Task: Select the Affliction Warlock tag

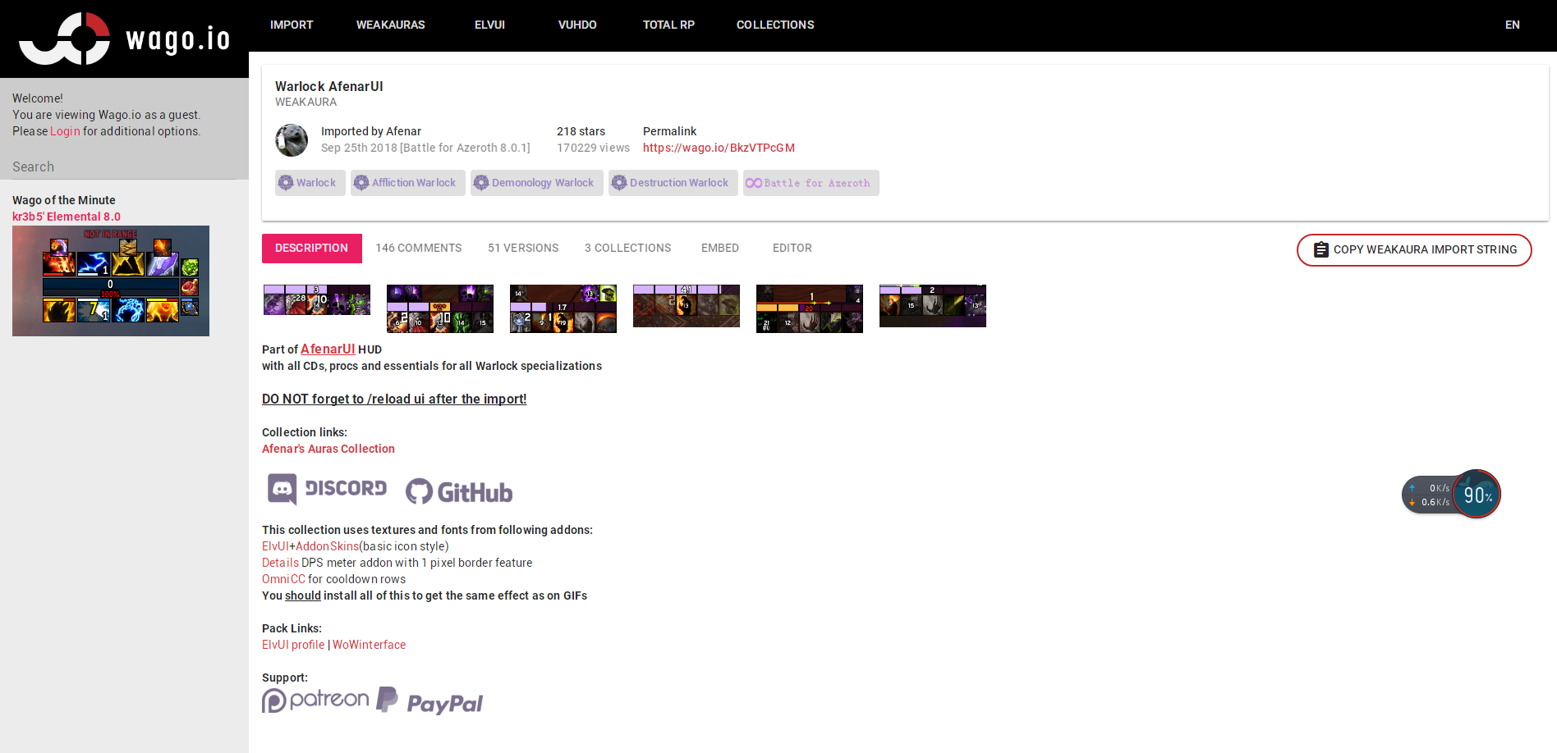Action: pos(407,183)
